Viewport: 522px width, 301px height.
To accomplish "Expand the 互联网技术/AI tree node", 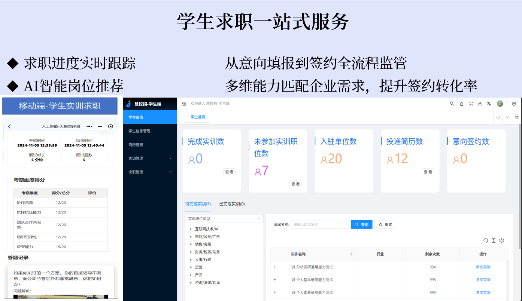I will coord(191,229).
